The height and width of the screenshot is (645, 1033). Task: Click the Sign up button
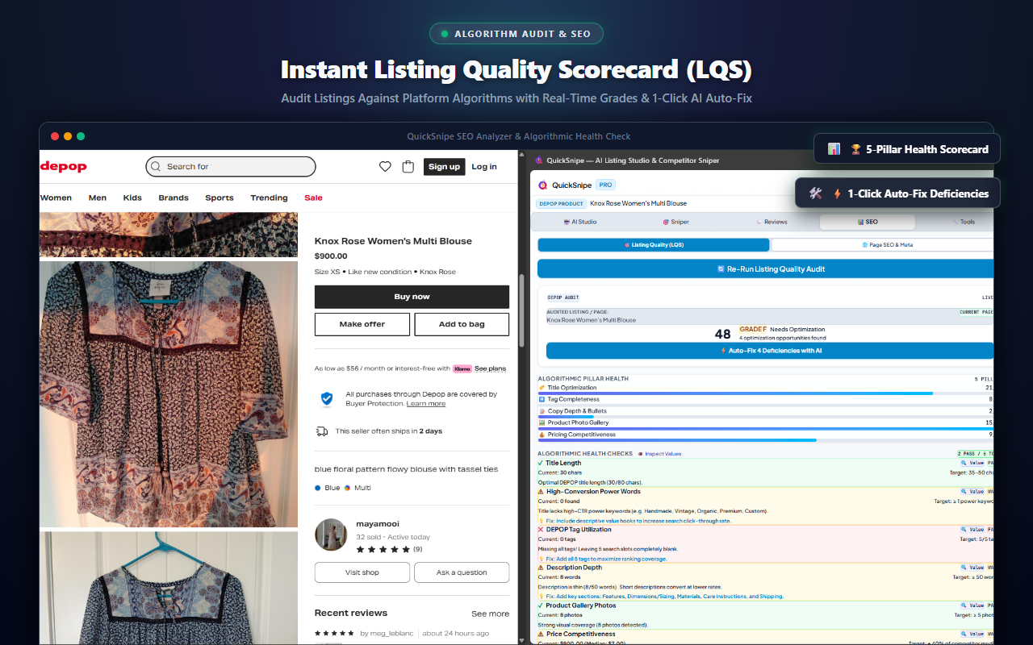(x=444, y=167)
